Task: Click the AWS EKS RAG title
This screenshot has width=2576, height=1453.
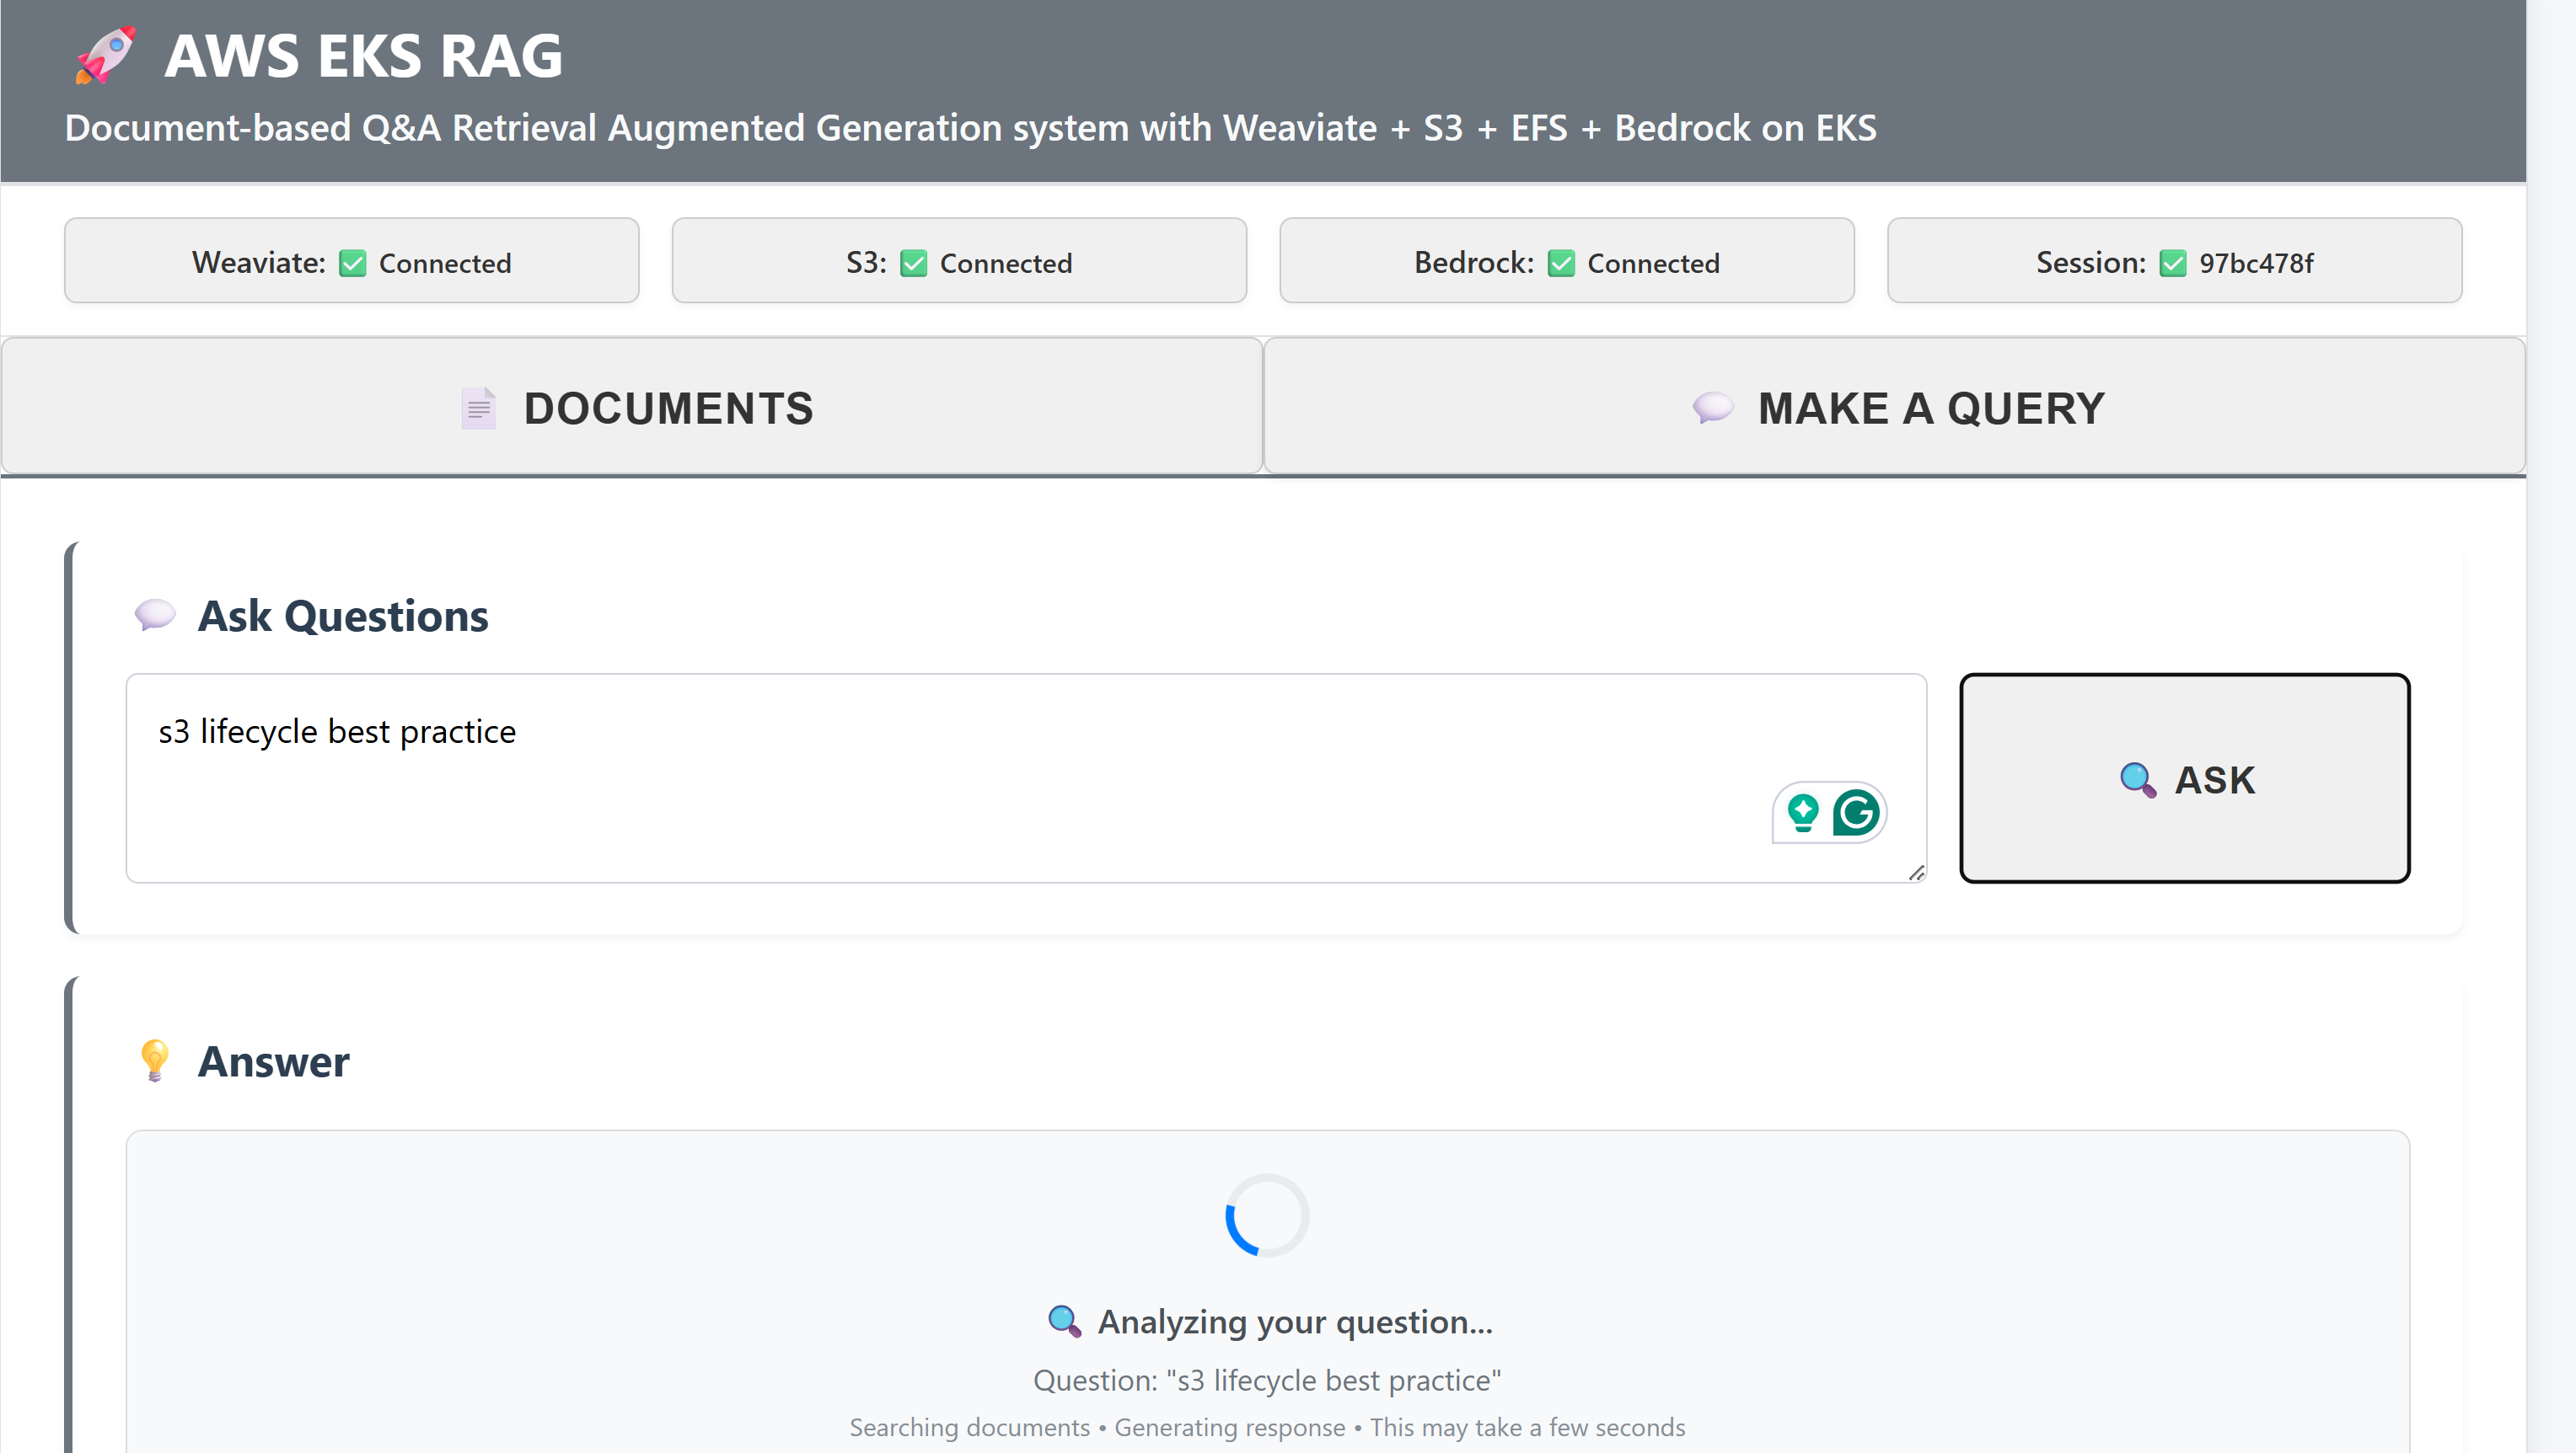Action: click(363, 56)
